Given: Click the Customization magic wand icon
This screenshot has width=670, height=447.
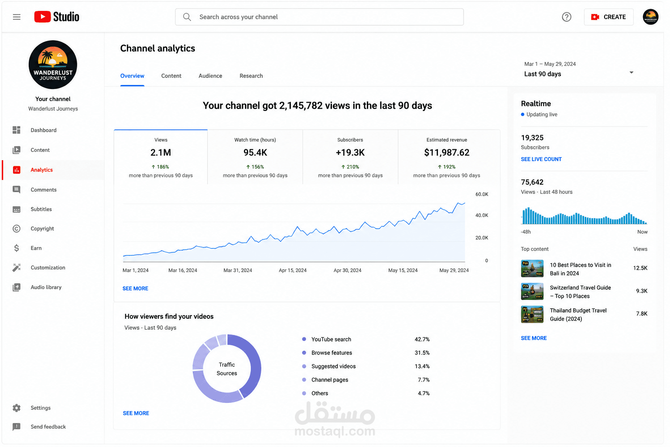Looking at the screenshot, I should [17, 268].
